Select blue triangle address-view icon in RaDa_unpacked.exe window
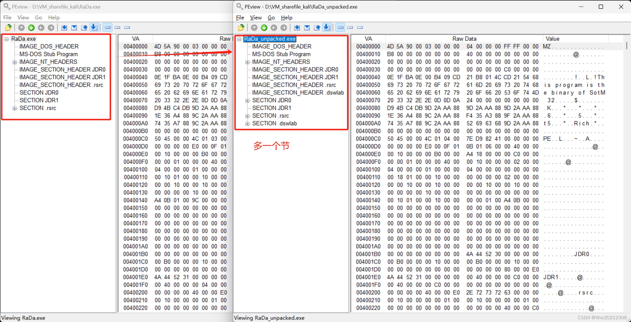 [307, 28]
